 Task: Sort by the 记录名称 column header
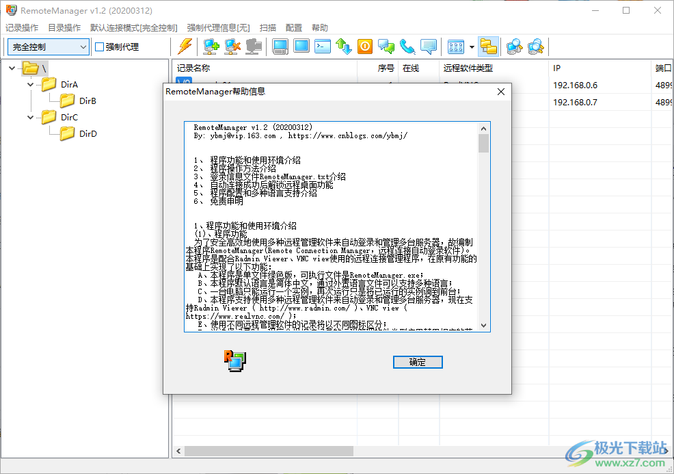pyautogui.click(x=265, y=68)
